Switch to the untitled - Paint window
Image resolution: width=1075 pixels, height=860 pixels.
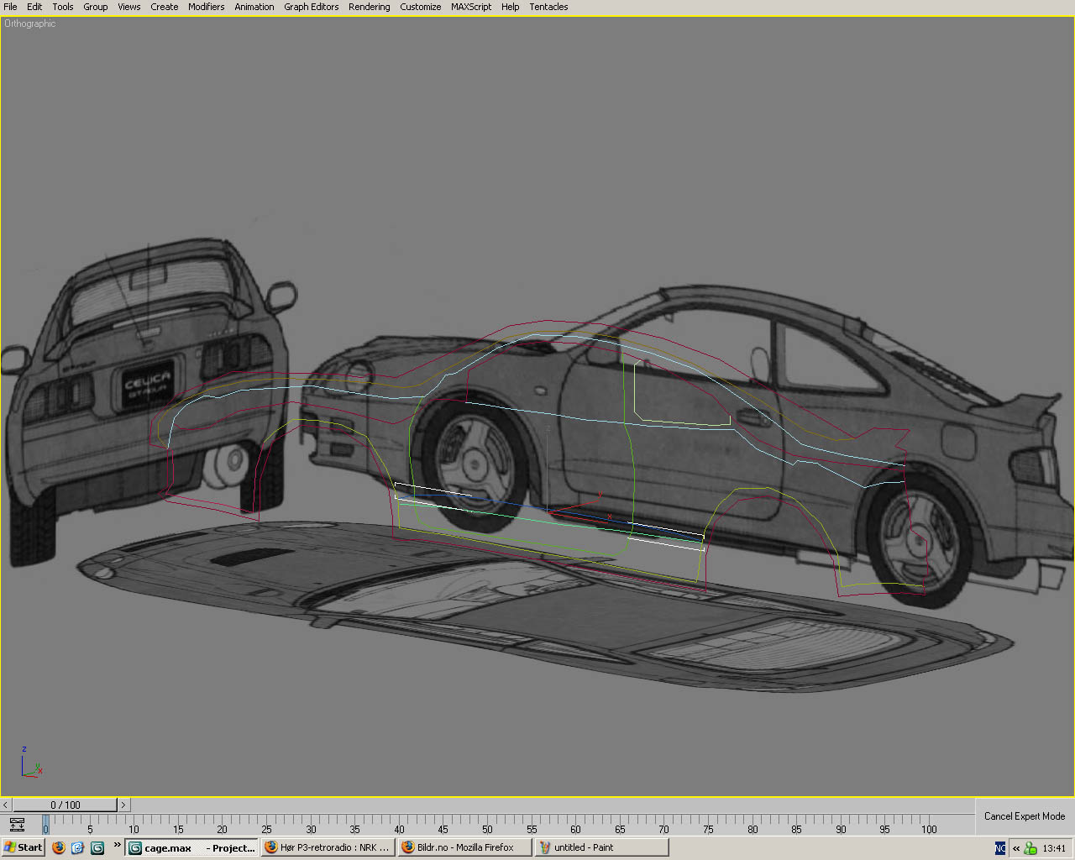click(601, 847)
